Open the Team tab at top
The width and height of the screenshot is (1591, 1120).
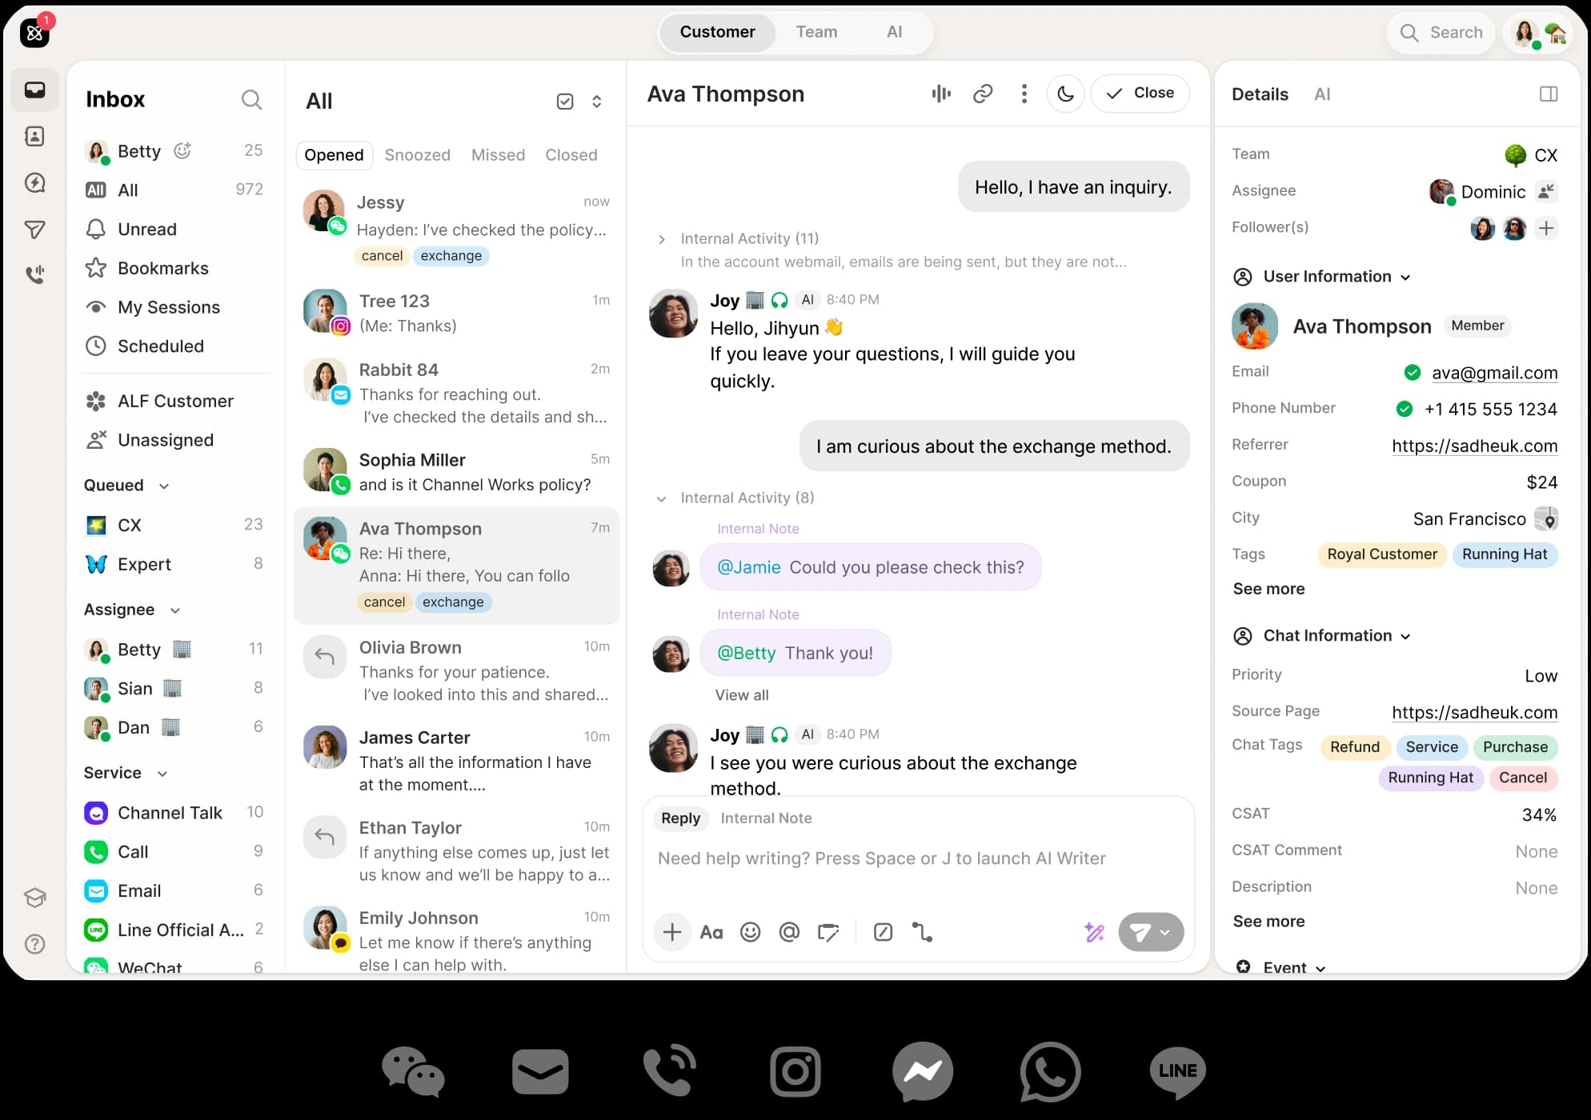816,32
